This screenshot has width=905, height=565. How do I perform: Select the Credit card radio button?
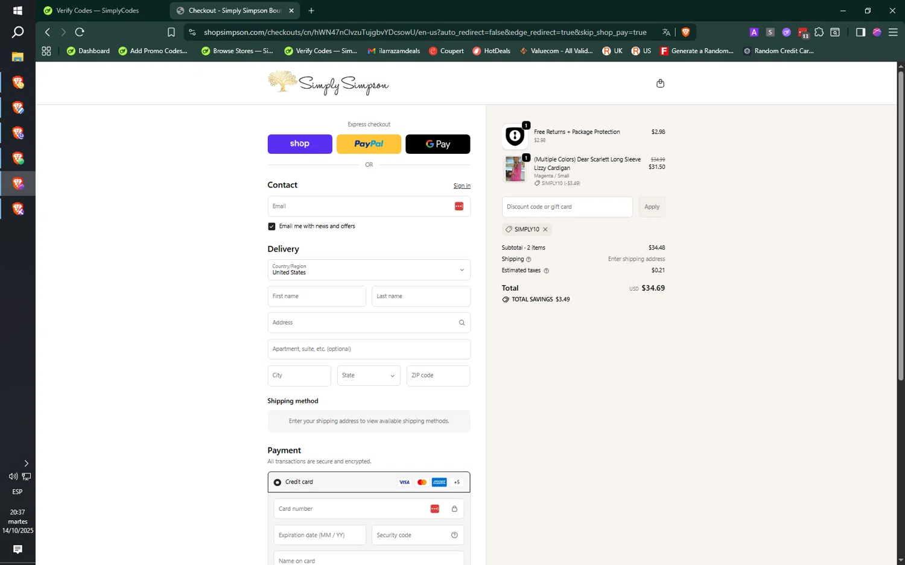point(278,482)
